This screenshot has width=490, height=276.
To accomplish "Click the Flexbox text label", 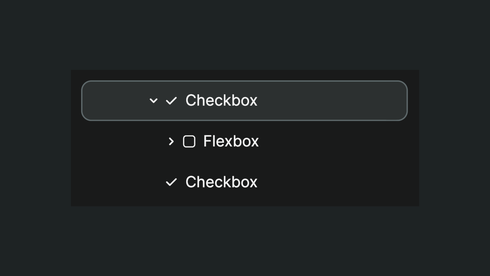I will tap(231, 141).
